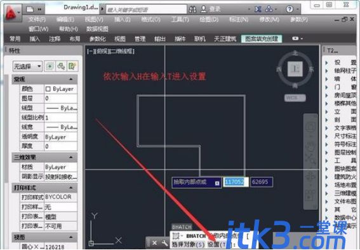Expand the 图层控制 item in Tangent panel
The image size is (360, 250).
click(326, 153)
